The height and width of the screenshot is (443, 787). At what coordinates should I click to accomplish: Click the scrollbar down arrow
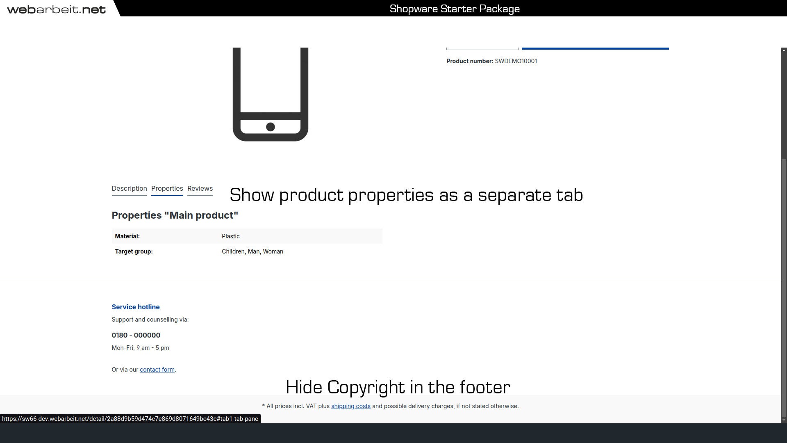point(784,420)
